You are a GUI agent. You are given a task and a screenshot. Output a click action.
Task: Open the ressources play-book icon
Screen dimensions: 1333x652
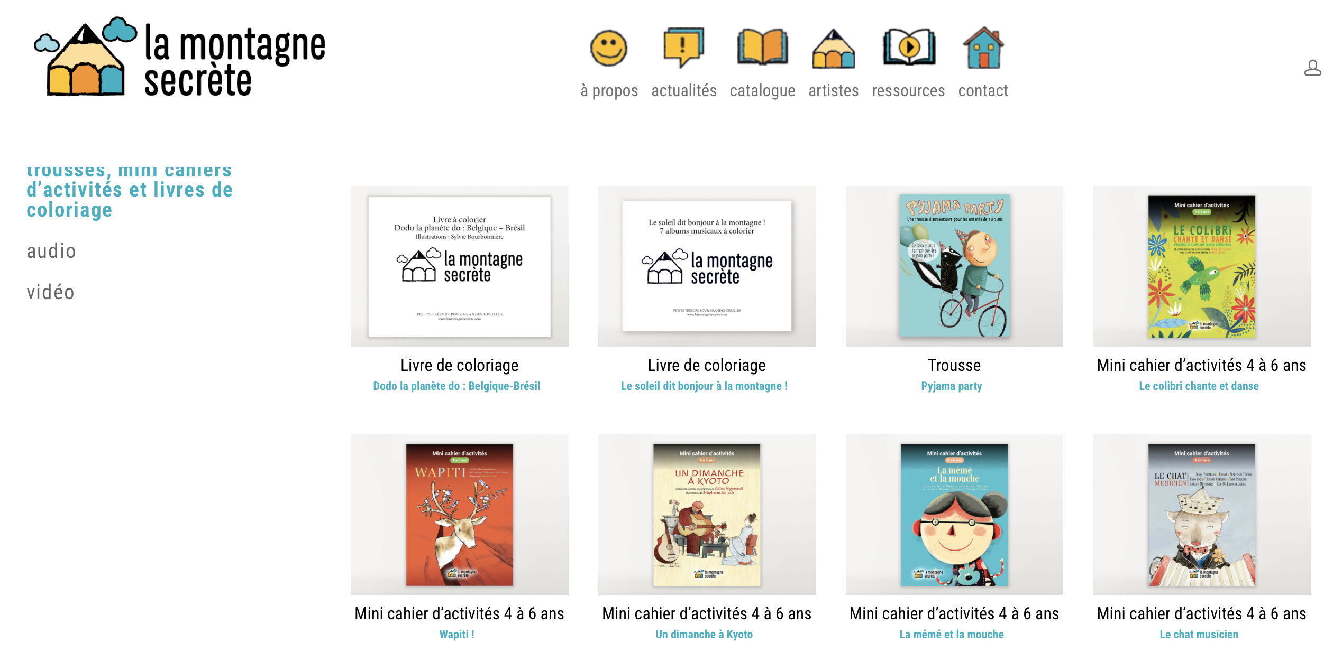[908, 48]
